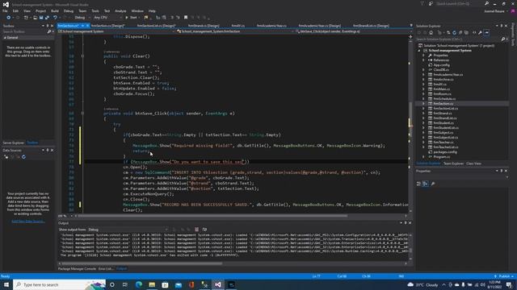
Task: Toggle auto-hide pin on Output panel
Action: click(x=406, y=222)
